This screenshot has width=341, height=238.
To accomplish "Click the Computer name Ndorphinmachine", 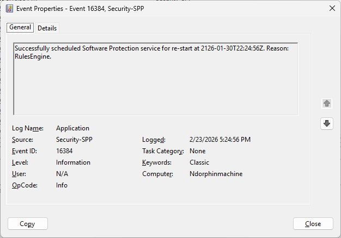I will [x=216, y=174].
